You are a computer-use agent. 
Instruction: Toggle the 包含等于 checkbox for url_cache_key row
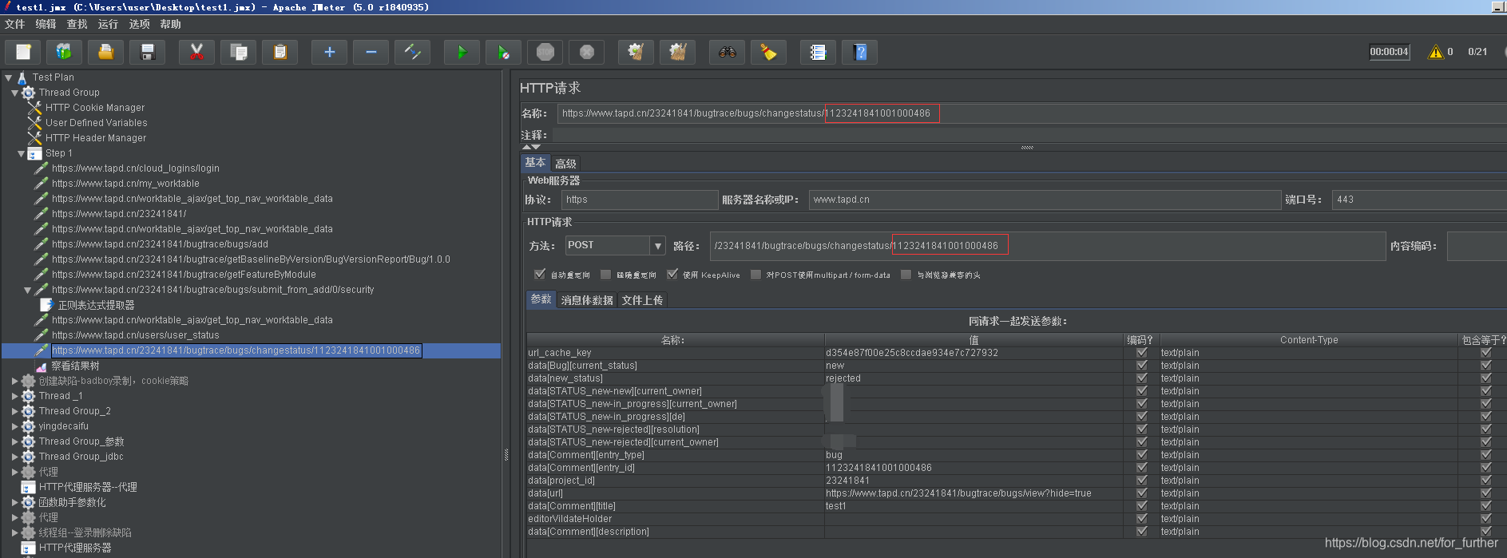click(x=1485, y=352)
